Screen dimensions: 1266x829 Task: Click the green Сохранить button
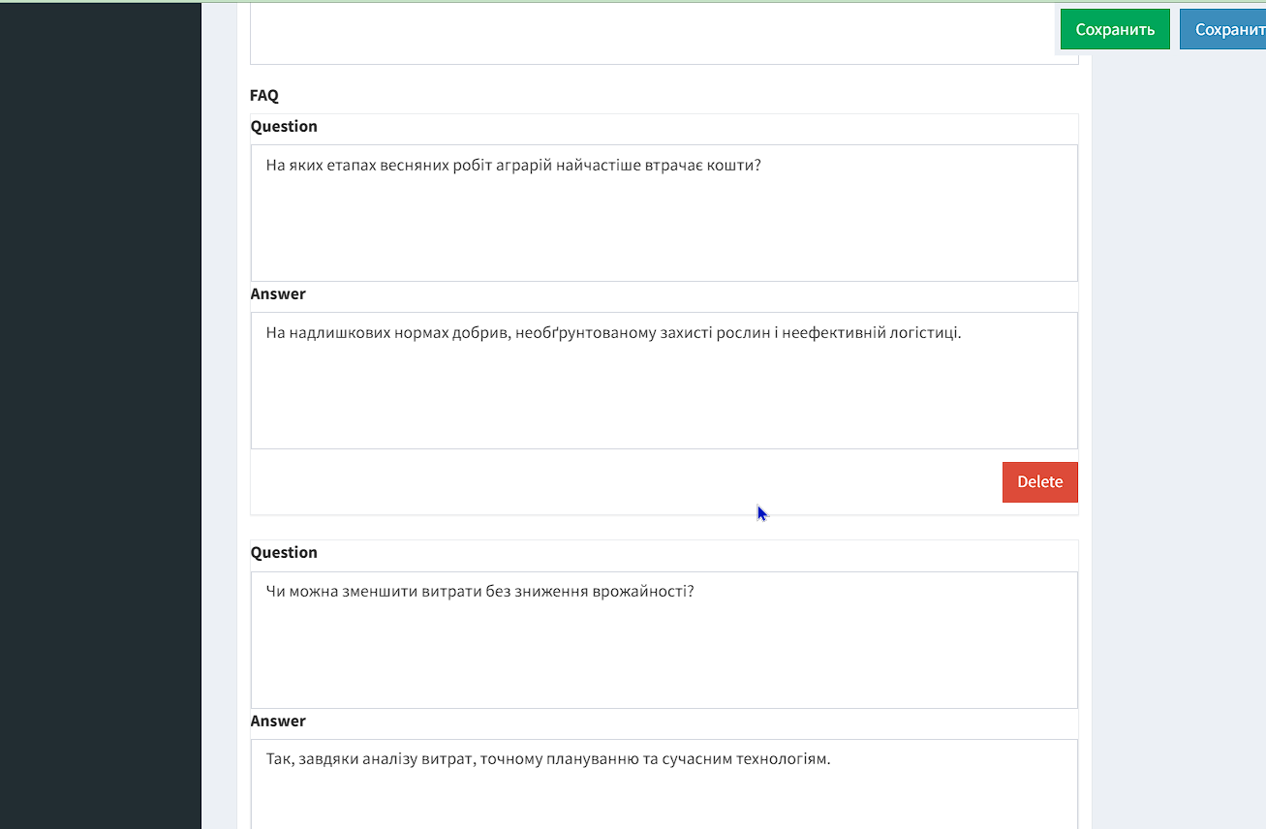point(1115,29)
